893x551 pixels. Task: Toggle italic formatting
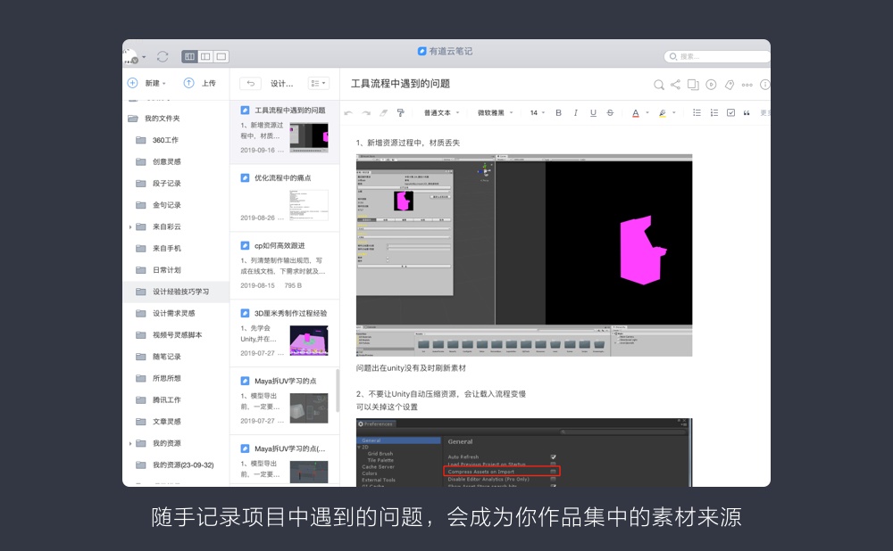point(575,112)
